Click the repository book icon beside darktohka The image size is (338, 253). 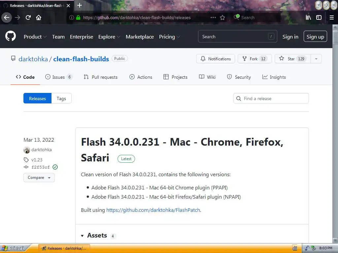tap(13, 58)
